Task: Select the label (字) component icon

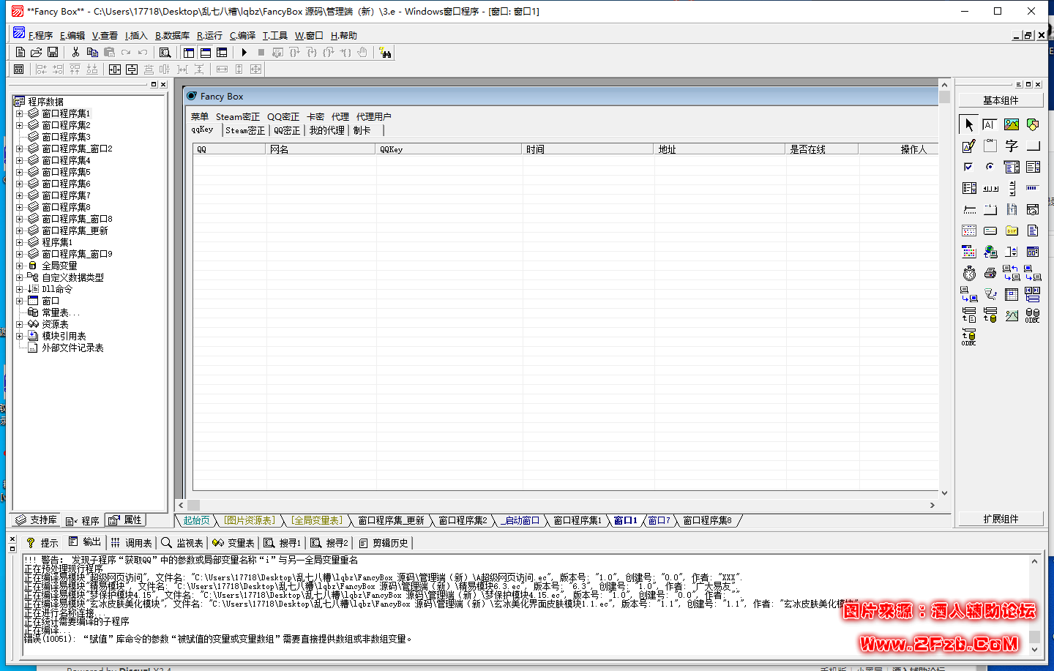Action: [1012, 146]
